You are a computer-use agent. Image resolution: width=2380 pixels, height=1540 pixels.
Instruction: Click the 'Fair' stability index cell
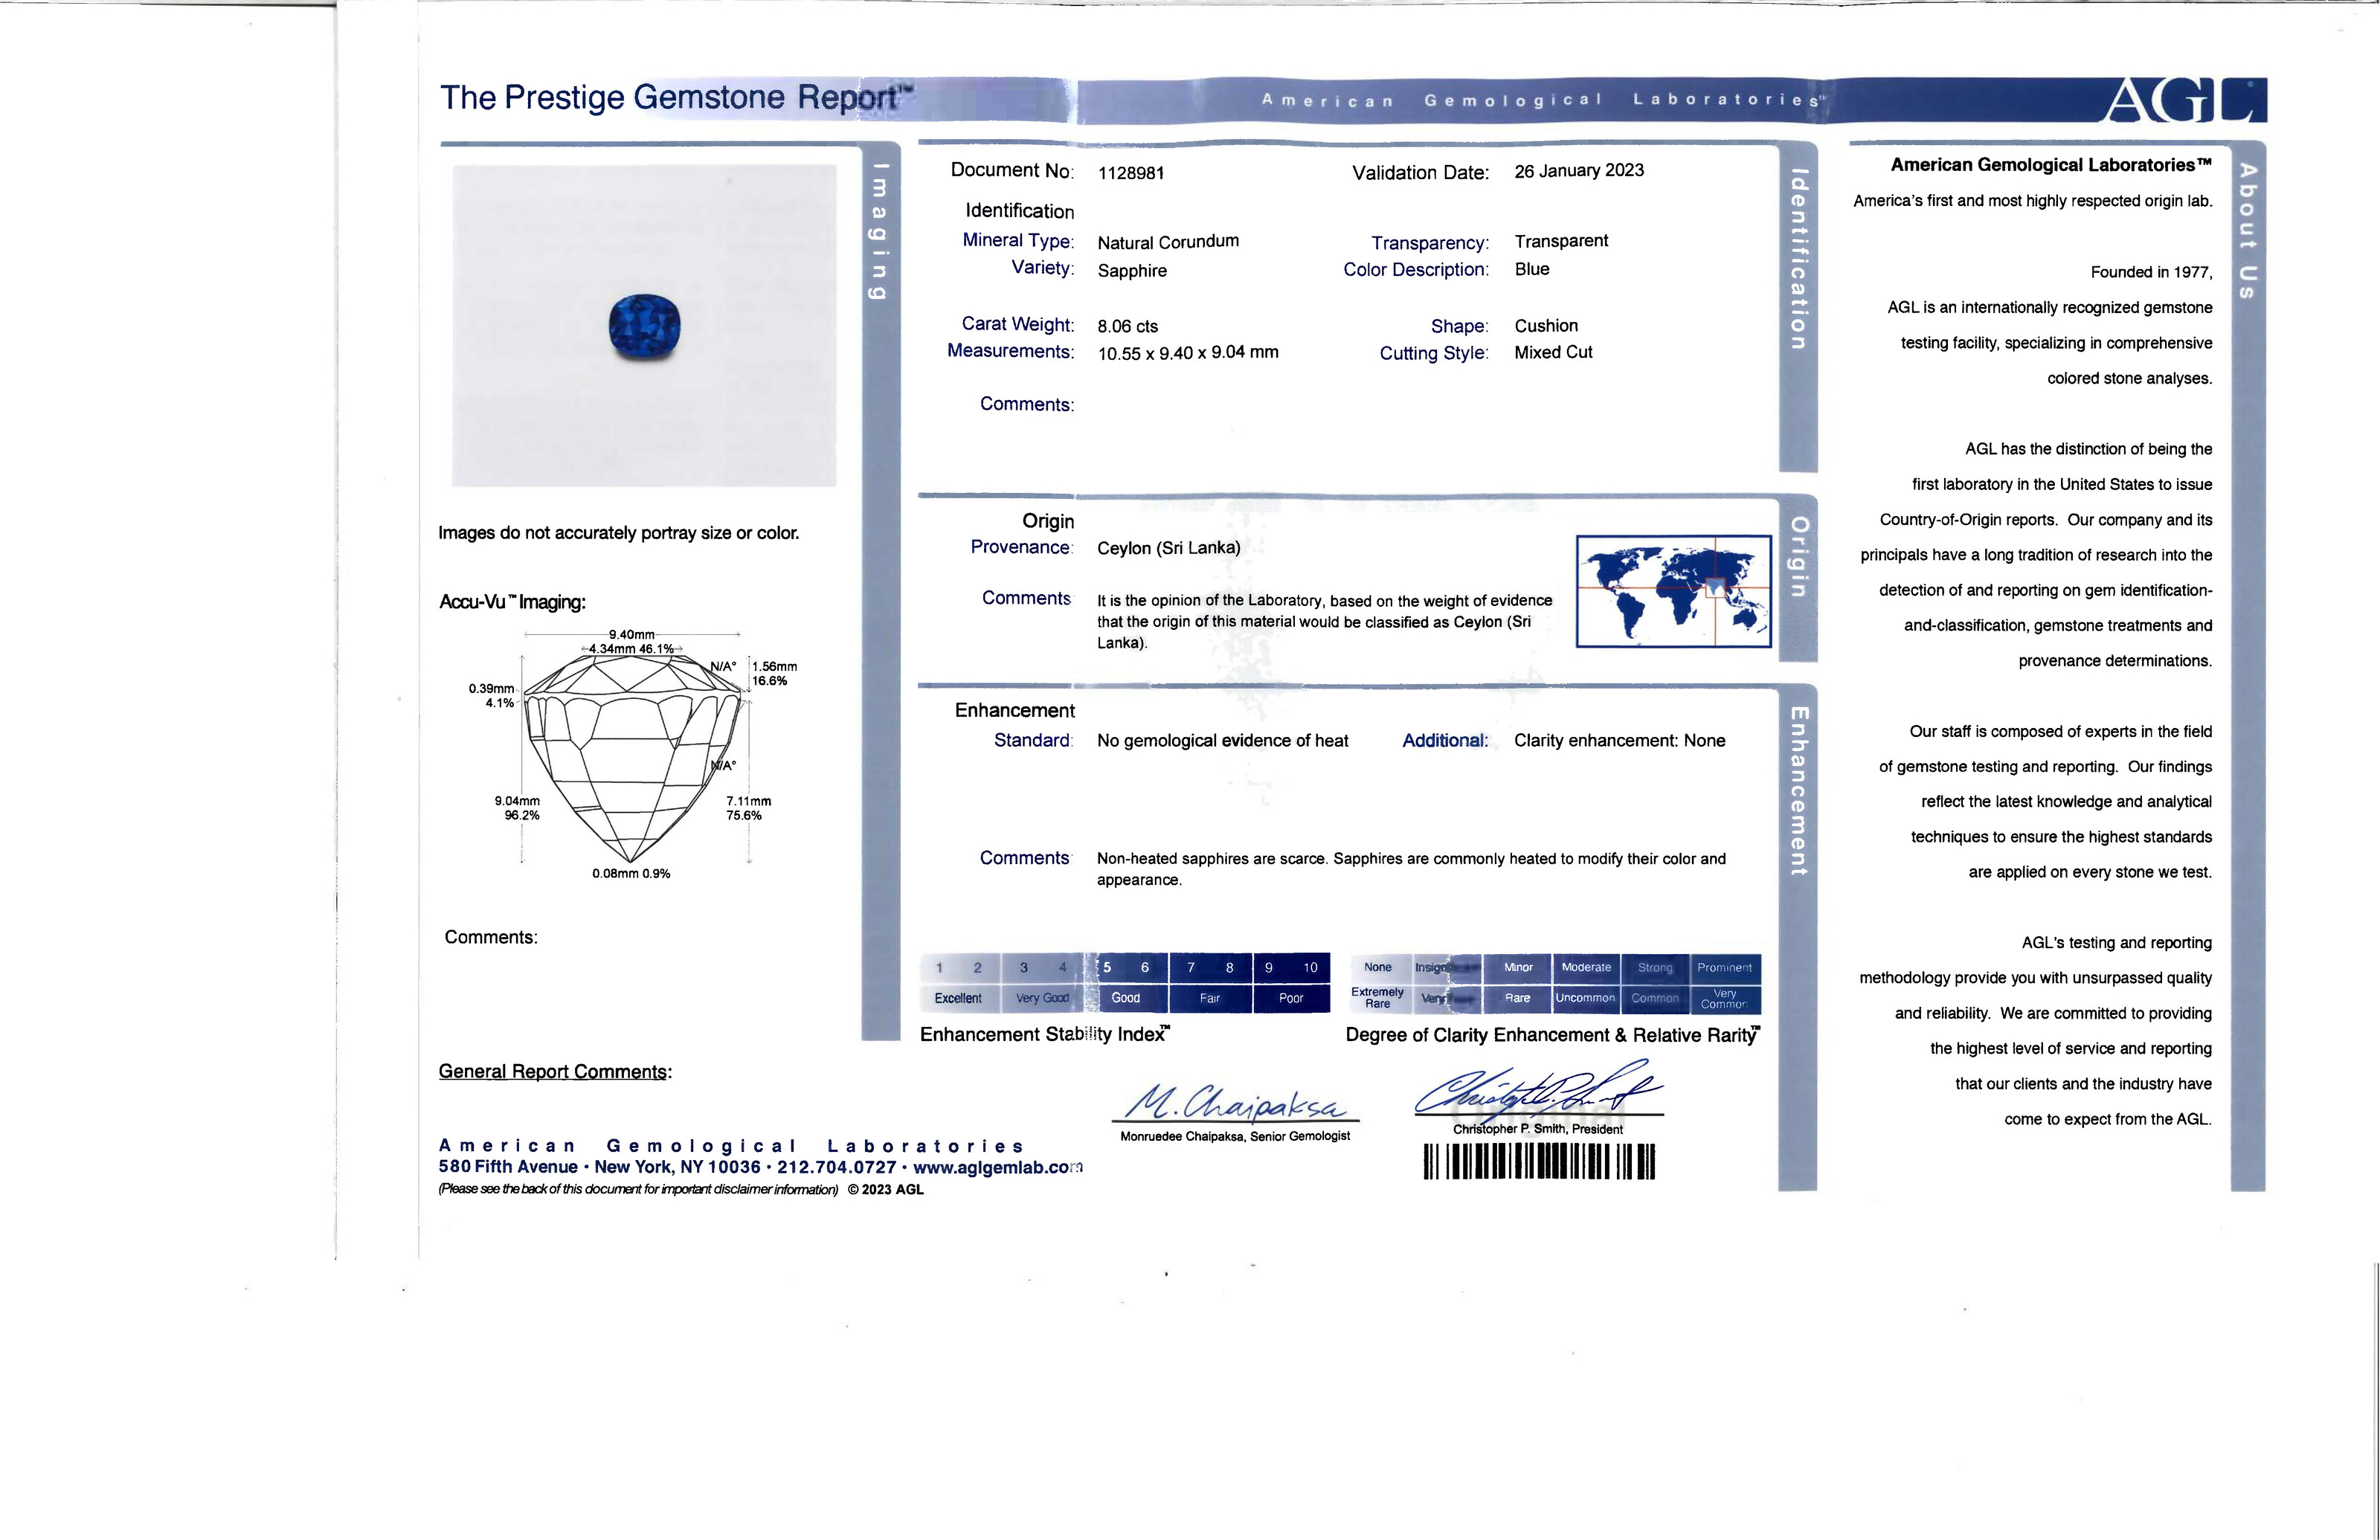(x=1210, y=998)
